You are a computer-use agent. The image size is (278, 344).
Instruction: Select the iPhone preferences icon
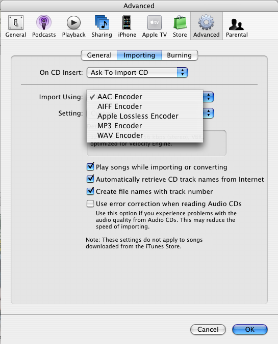pos(127,22)
